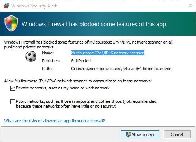Click the Publisher label
Viewport: 196px width, 142px height.
pyautogui.click(x=51, y=61)
